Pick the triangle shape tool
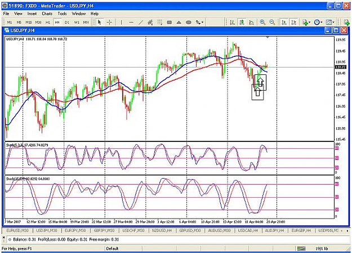This screenshot has height=253, width=352. pos(179,22)
